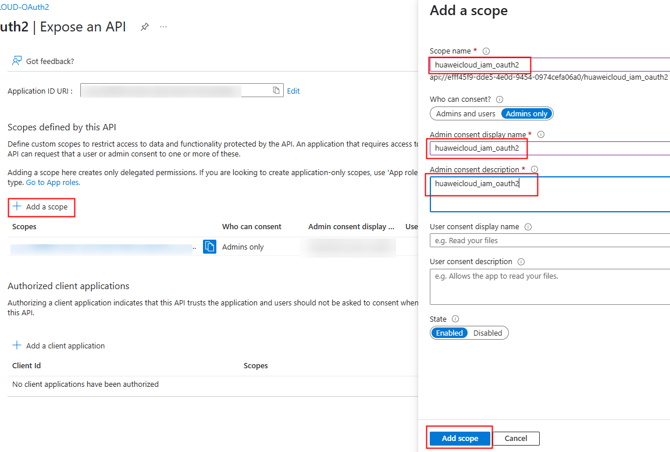Screen dimensions: 670x452
Task: Select Admins and users consent option
Action: coord(465,113)
